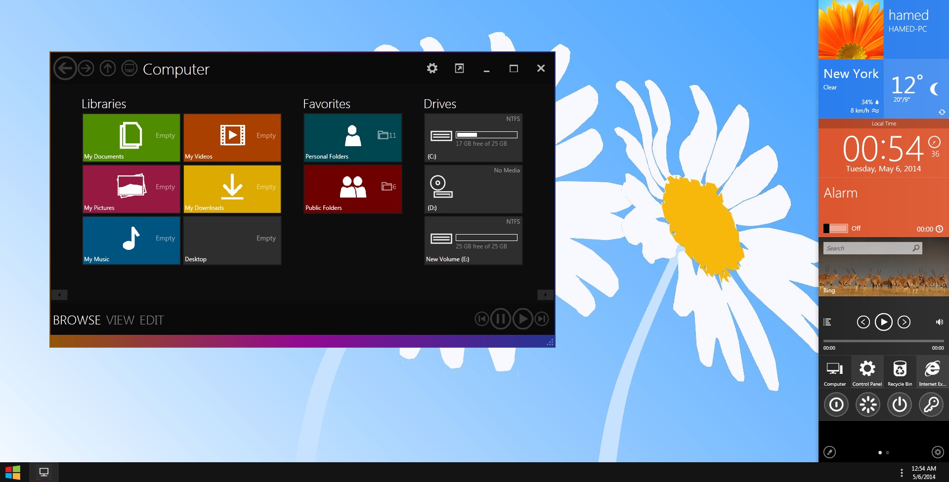
Task: Open the My Documents library tile
Action: click(131, 138)
